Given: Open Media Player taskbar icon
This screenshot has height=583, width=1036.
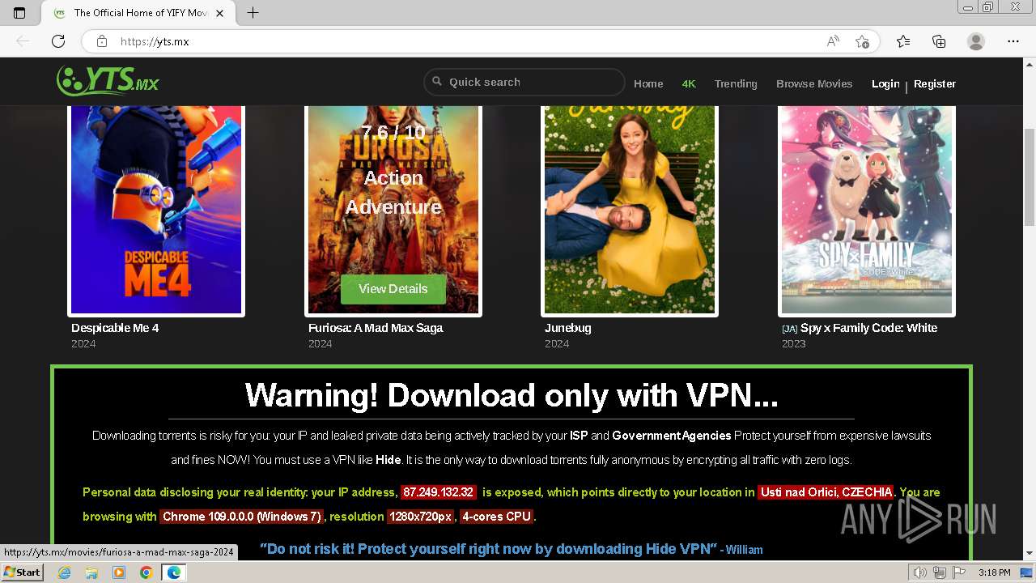Looking at the screenshot, I should pyautogui.click(x=119, y=572).
